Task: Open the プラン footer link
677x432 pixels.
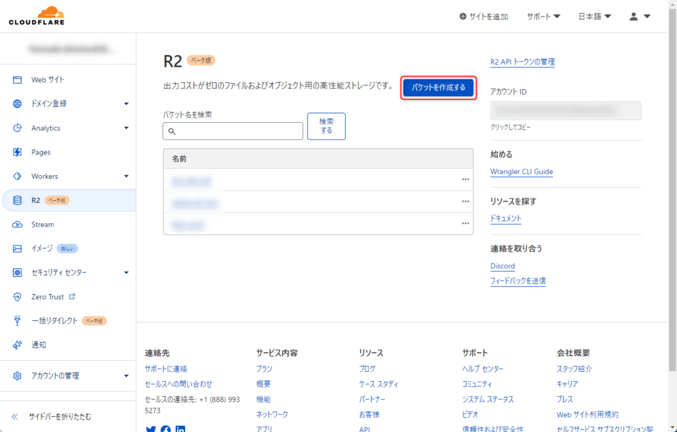Action: [x=264, y=369]
